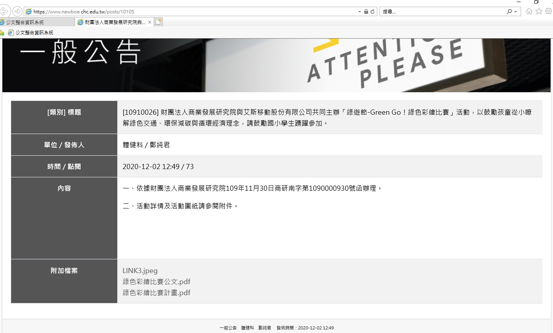Click the magnifier search icon
The height and width of the screenshot is (333, 553).
(510, 12)
